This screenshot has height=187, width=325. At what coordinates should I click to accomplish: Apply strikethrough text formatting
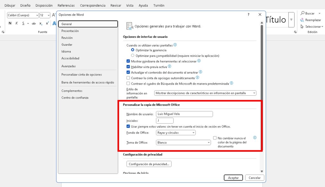point(34,23)
